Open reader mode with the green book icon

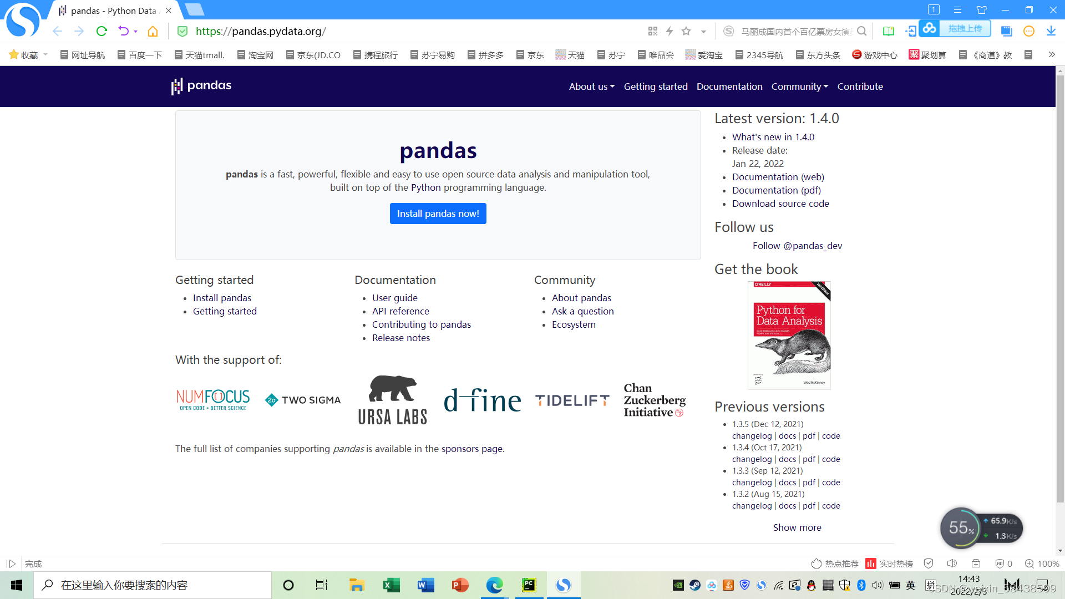pos(888,31)
